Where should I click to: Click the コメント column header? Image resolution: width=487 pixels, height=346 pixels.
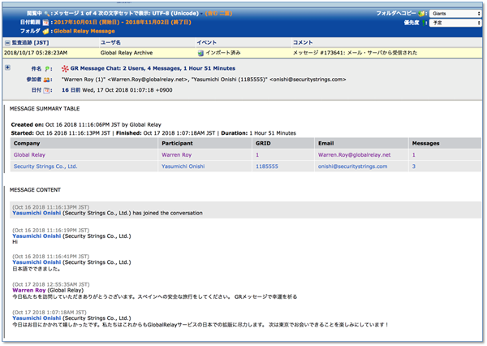(303, 42)
